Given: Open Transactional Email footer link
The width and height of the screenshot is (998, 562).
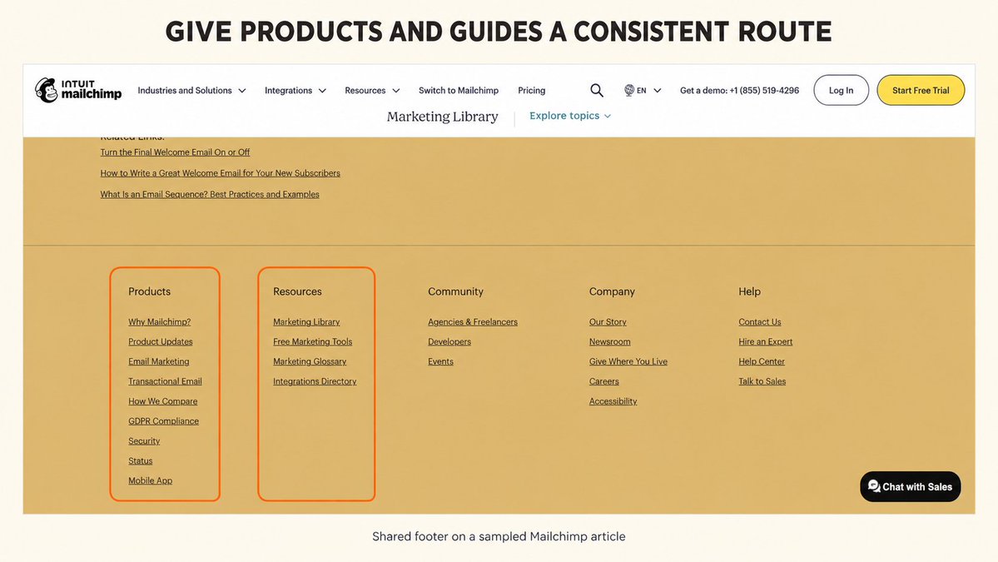Looking at the screenshot, I should (165, 381).
